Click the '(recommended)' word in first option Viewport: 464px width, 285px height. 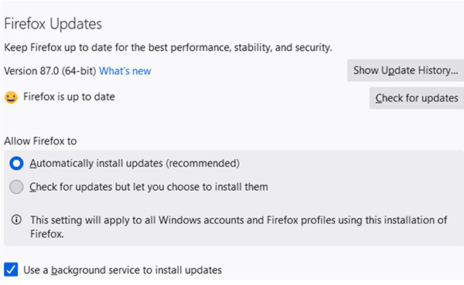[203, 163]
